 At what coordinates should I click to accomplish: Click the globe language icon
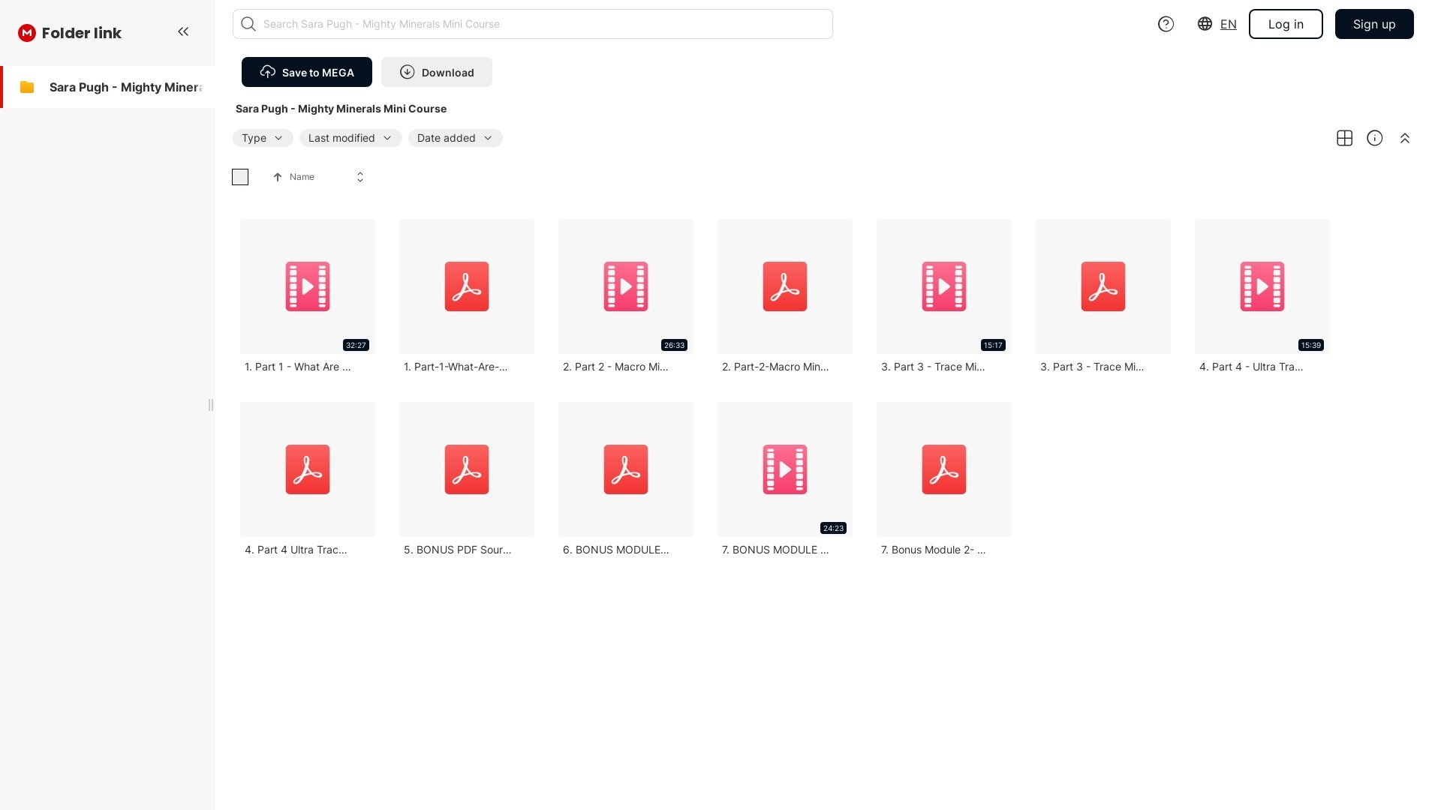(1205, 24)
